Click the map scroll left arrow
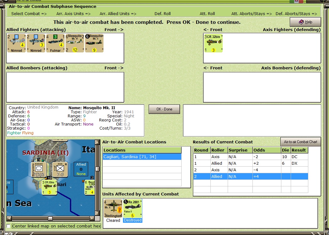Image resolution: width=329 pixels, height=235 pixels. coord(9,218)
